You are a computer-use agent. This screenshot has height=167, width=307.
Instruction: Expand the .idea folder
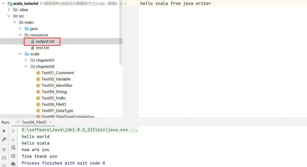[9, 10]
